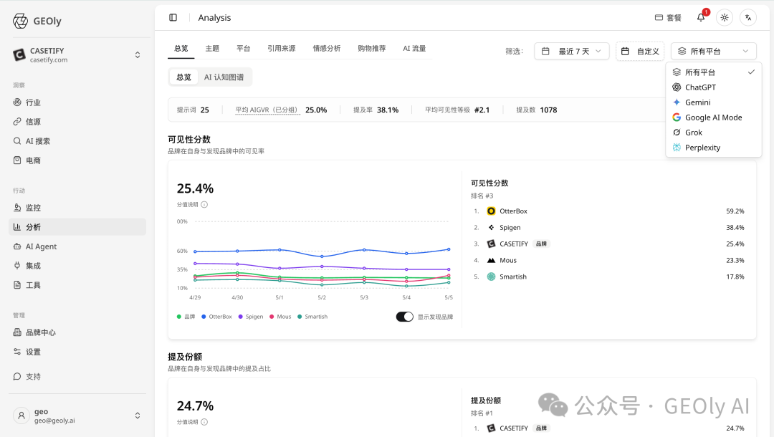Click the AI 搜索 magnifier icon
The width and height of the screenshot is (774, 437).
(17, 141)
